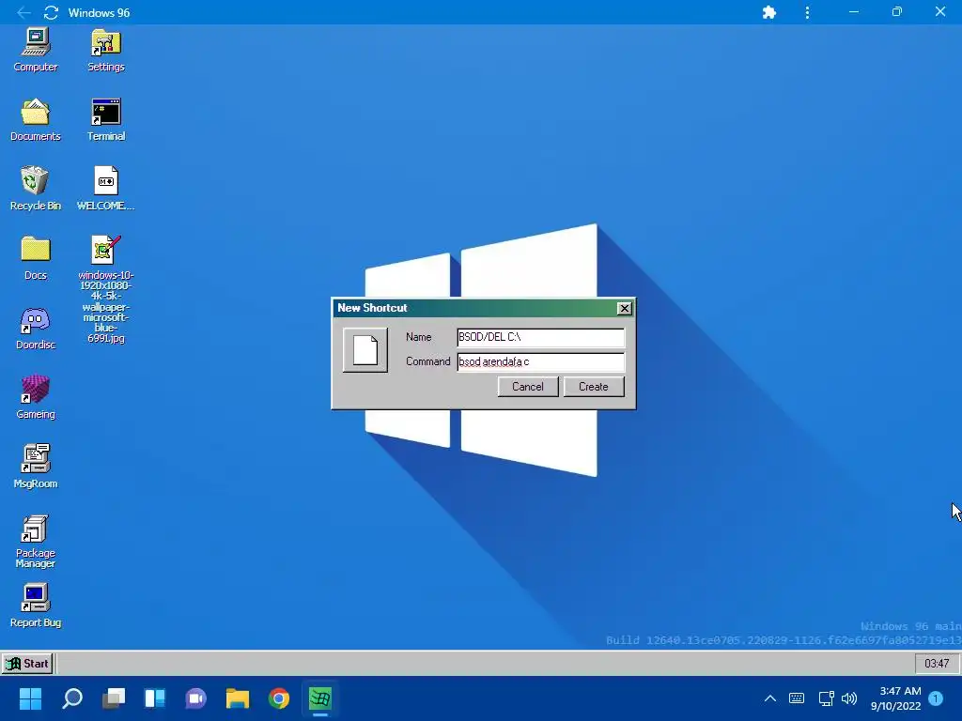
Task: Click the Command input field
Action: 540,361
